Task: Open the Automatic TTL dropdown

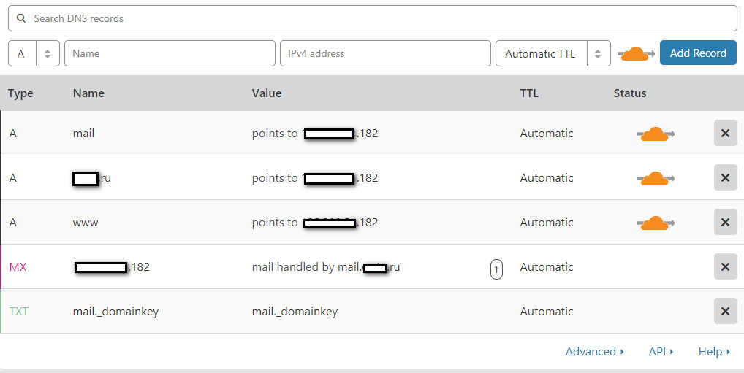Action: (553, 53)
